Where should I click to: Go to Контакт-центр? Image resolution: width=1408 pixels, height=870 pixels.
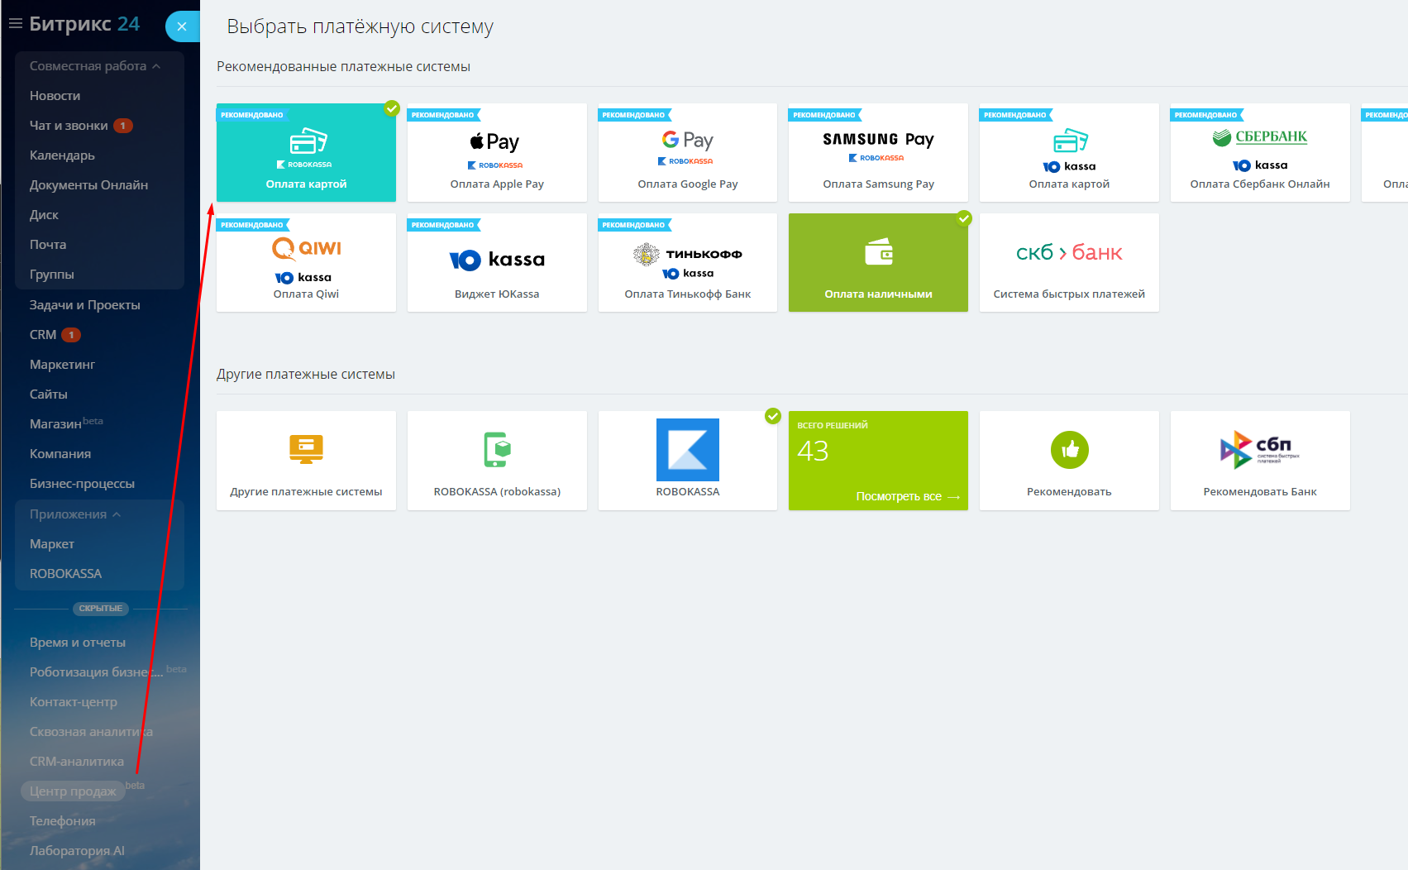[x=74, y=702]
